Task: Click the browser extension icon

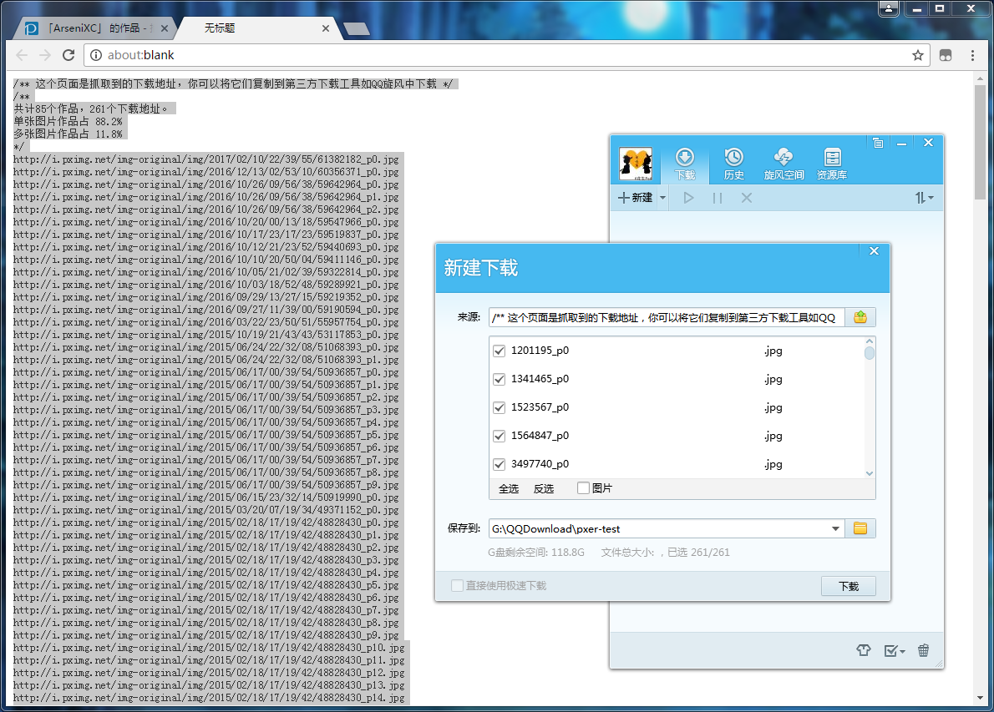Action: click(x=946, y=55)
